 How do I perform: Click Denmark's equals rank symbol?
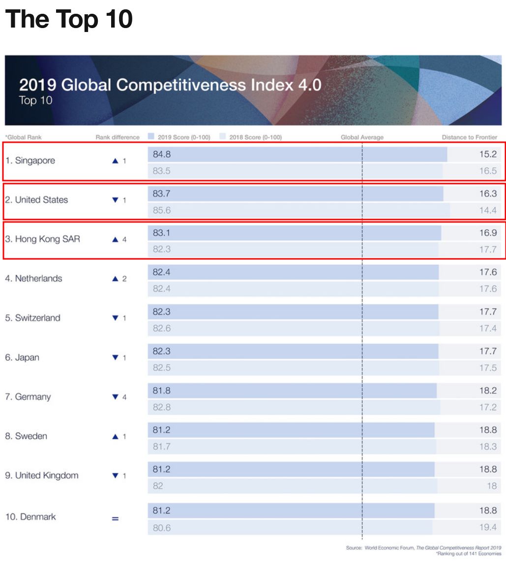115,518
